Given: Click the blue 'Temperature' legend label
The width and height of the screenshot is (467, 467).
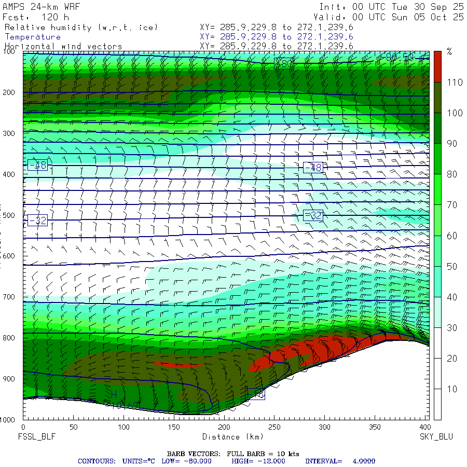Looking at the screenshot, I should click(33, 37).
